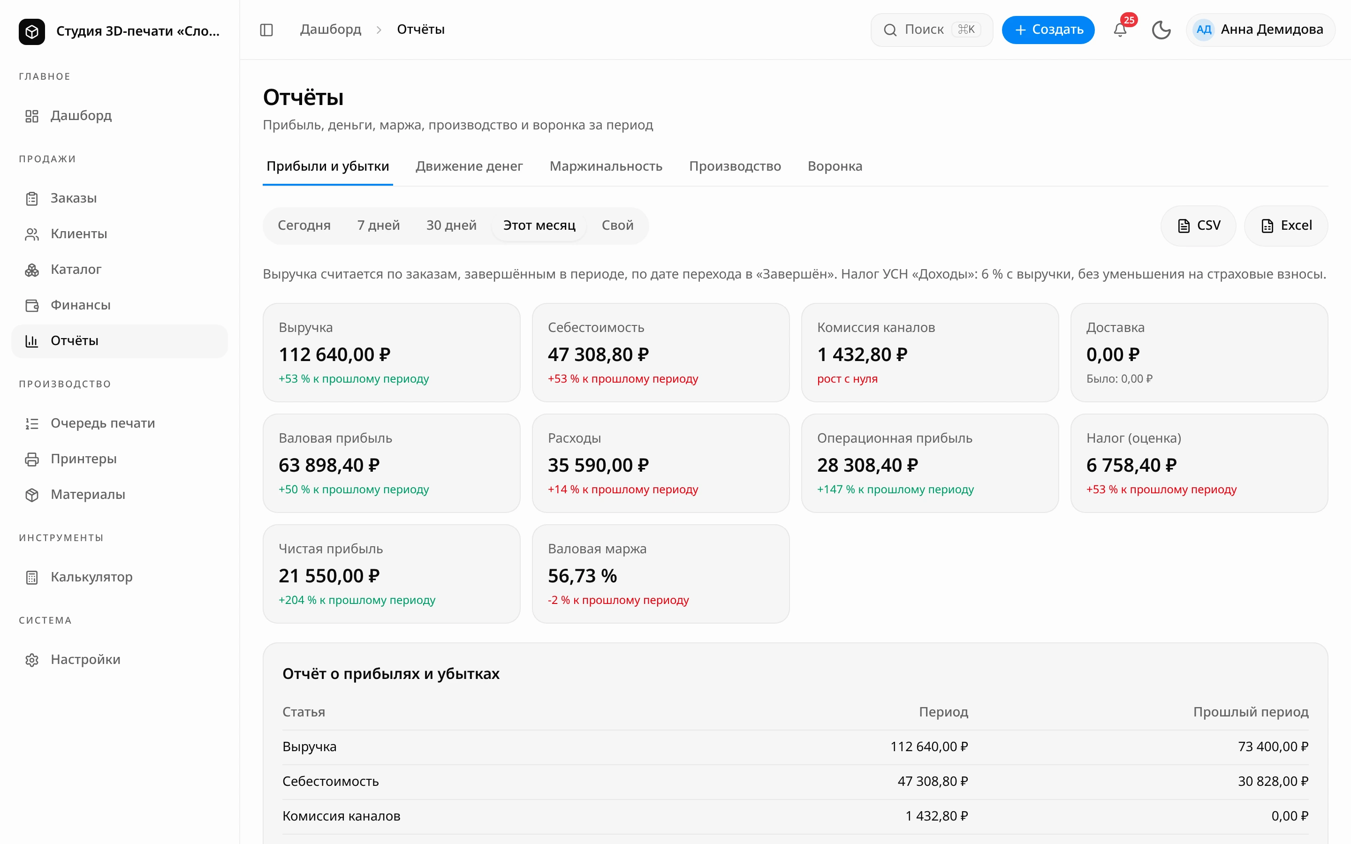Open Настройки in the sidebar
Viewport: 1351px width, 844px height.
click(120, 660)
